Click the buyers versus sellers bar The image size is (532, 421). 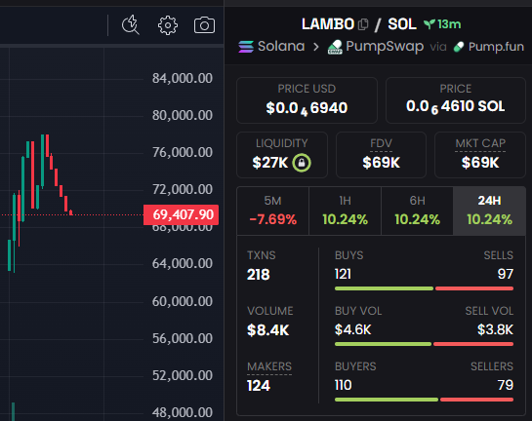[x=424, y=400]
